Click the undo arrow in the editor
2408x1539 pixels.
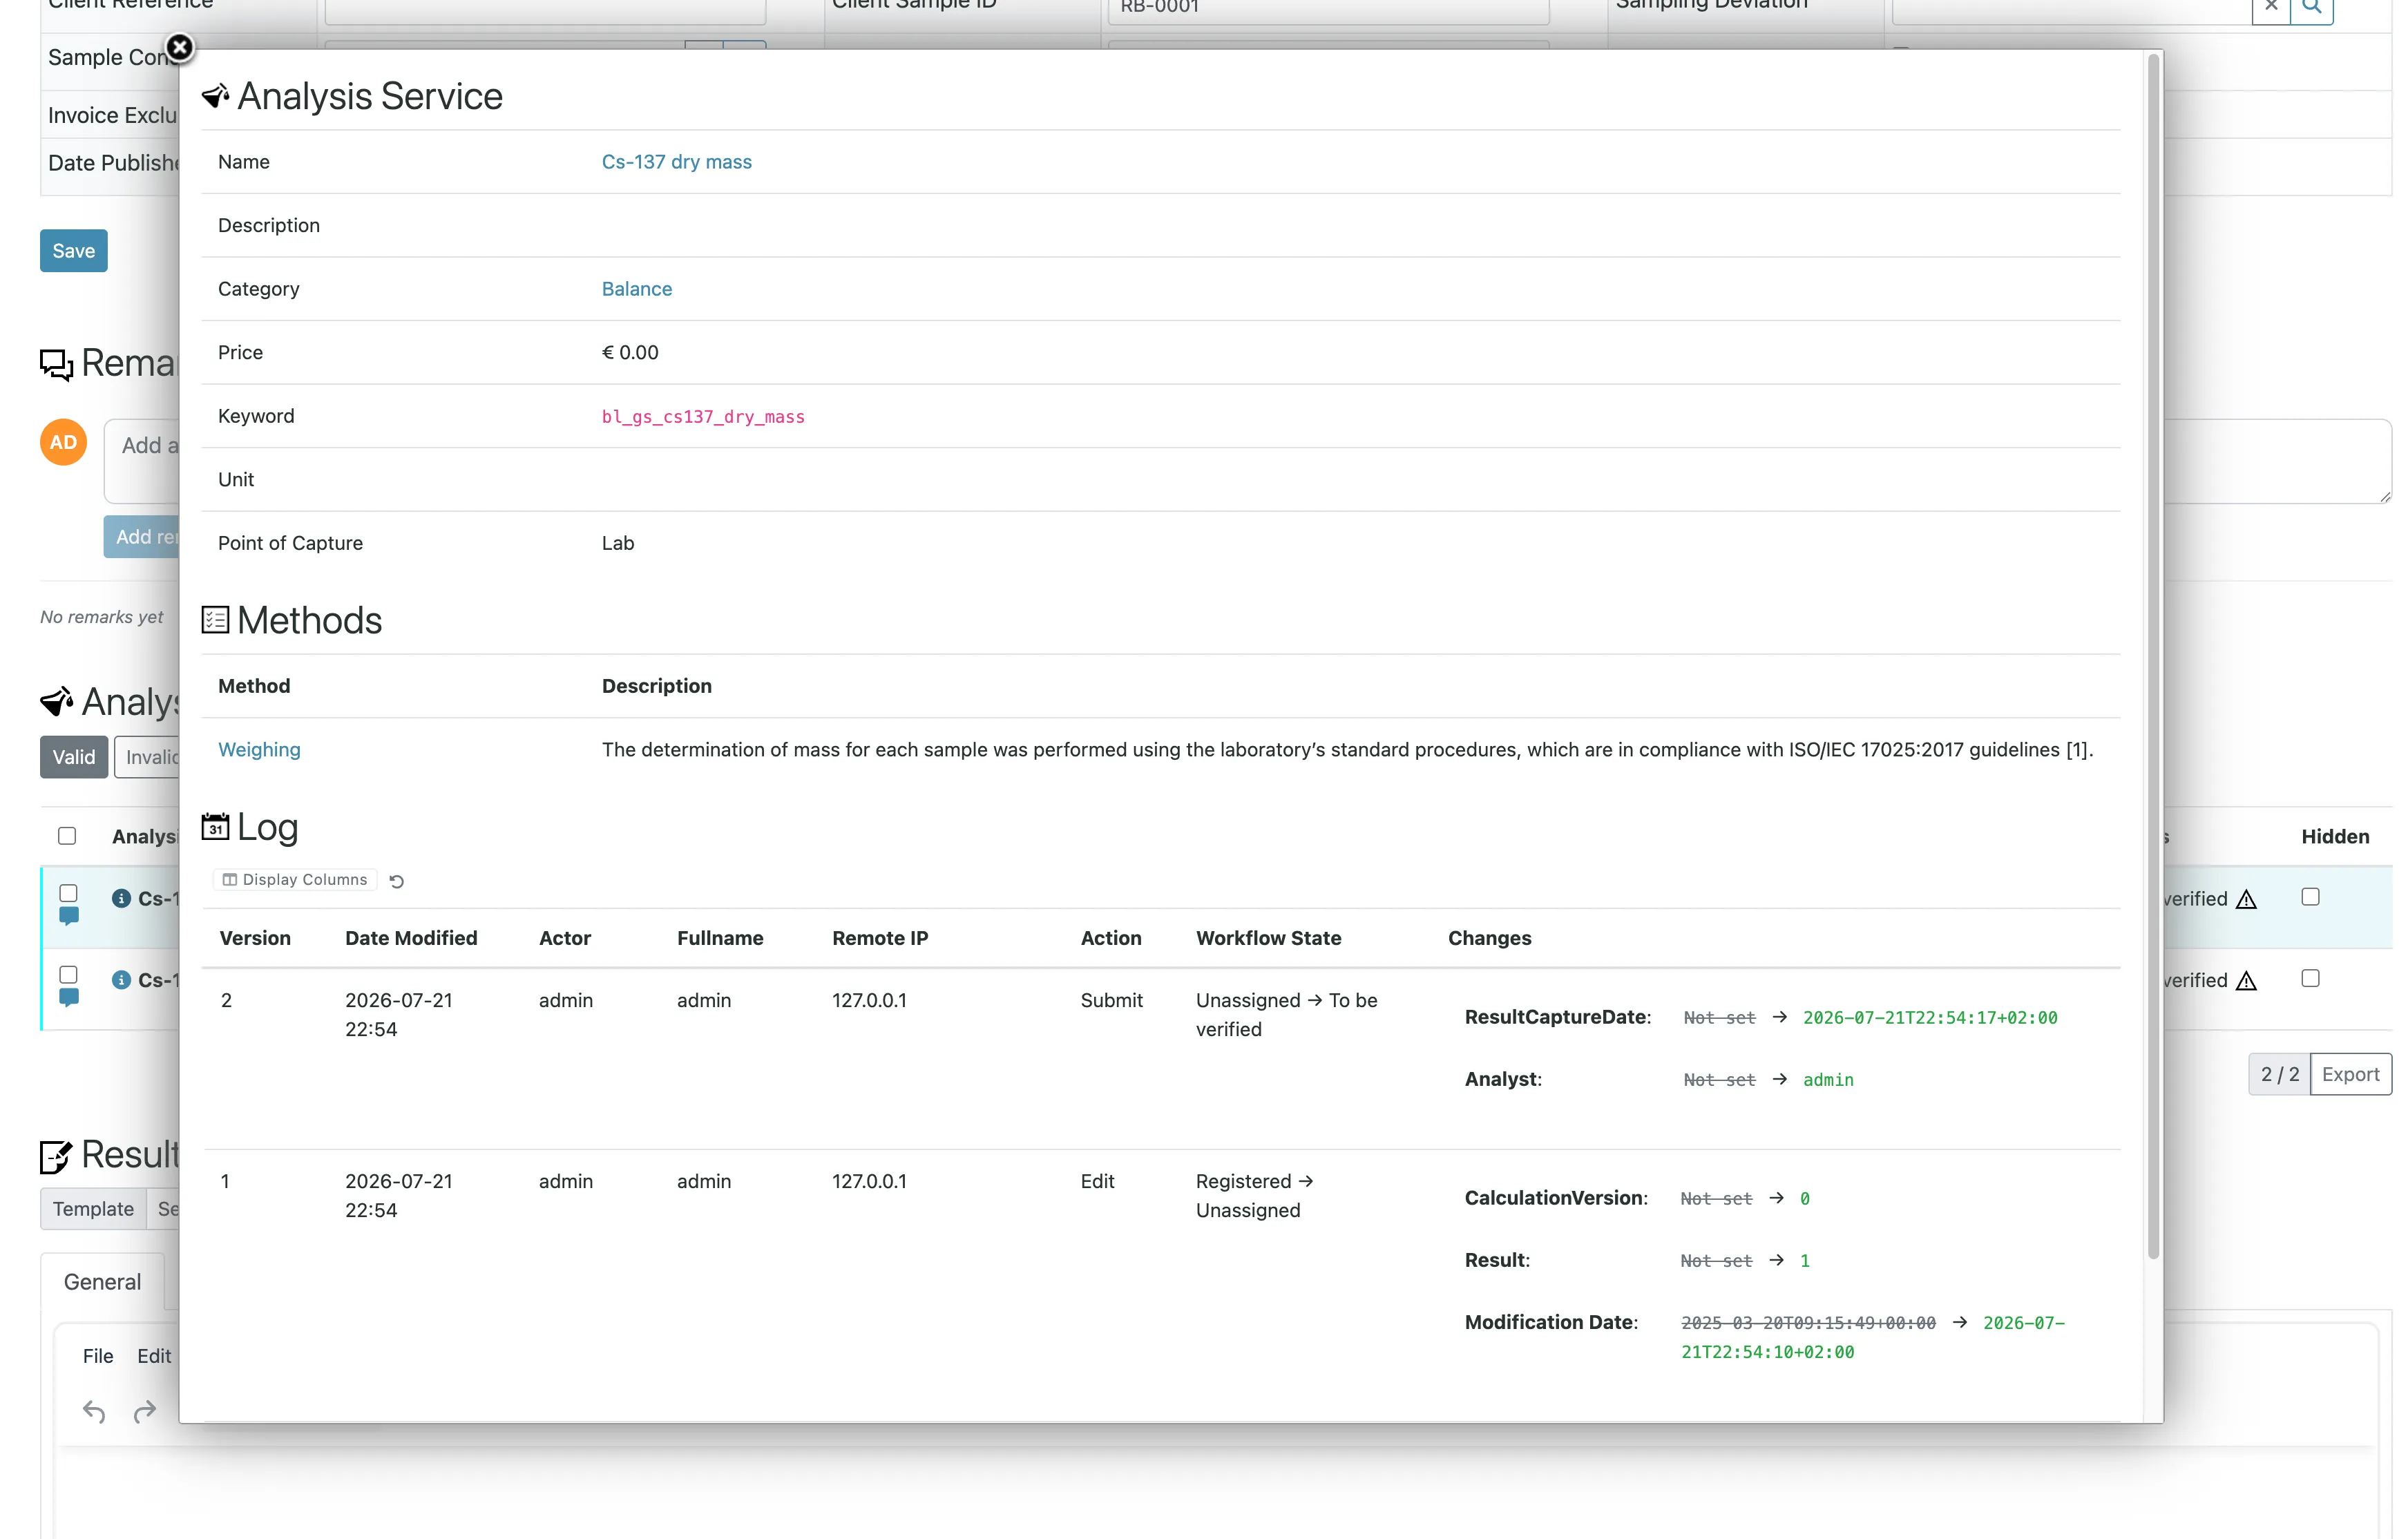tap(94, 1411)
